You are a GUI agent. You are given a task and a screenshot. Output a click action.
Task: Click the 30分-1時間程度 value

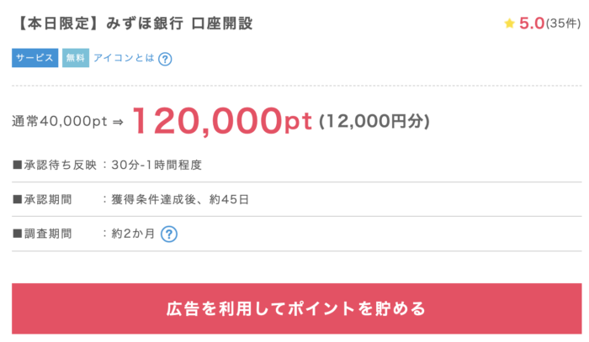(157, 165)
